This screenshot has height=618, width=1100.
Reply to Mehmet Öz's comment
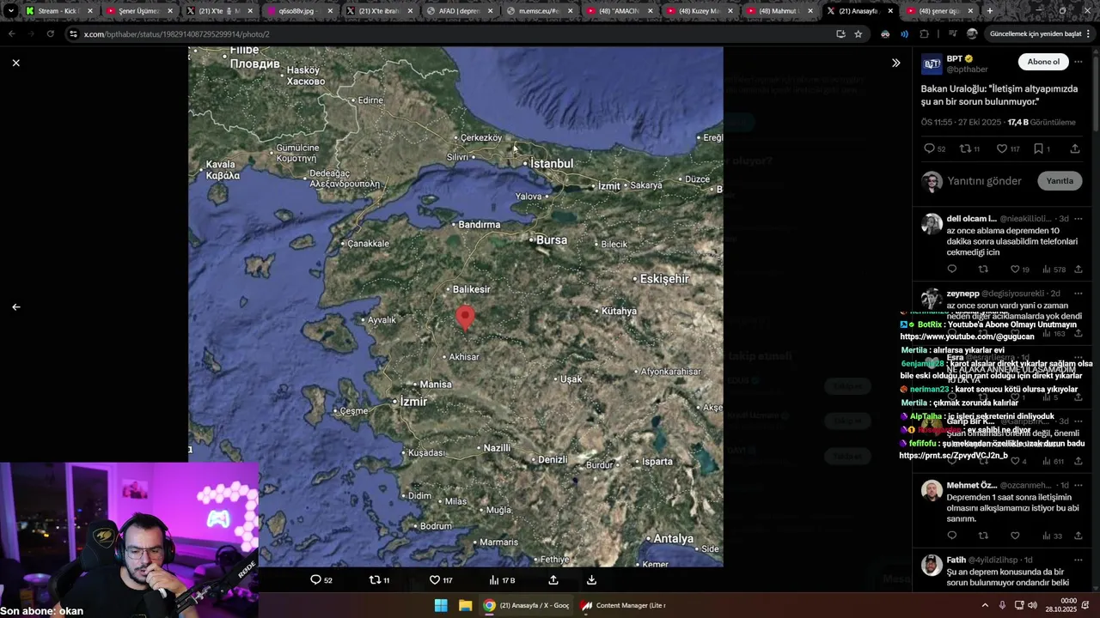951,536
